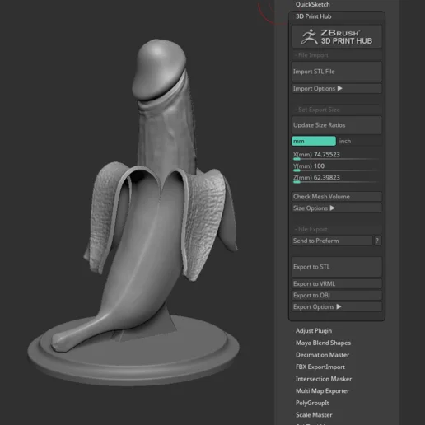
Task: Open the QuickSketch plugin entry
Action: click(312, 4)
